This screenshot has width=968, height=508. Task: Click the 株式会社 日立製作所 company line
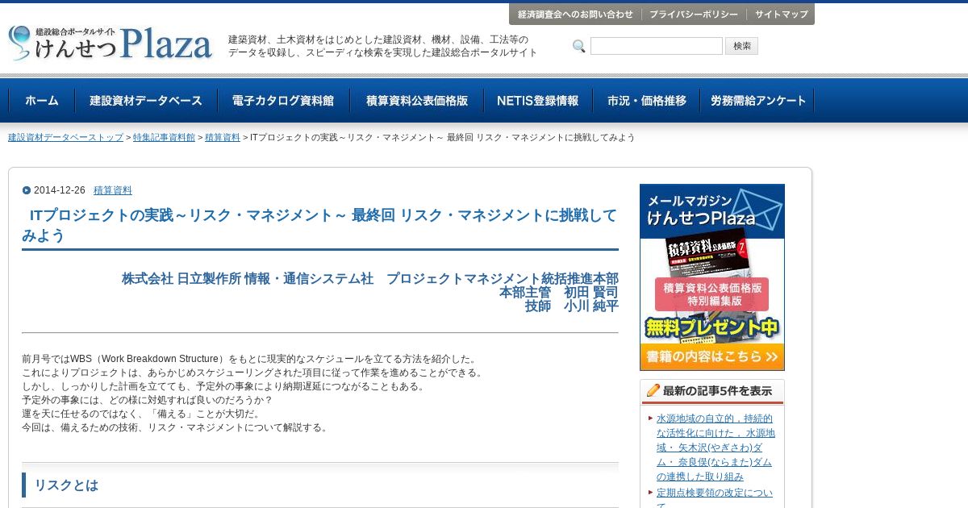point(370,278)
